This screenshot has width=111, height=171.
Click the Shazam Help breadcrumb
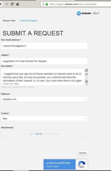[9, 21]
